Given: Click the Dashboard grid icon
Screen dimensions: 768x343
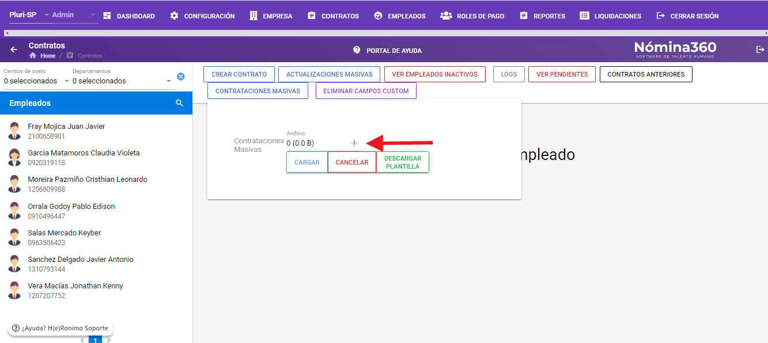Looking at the screenshot, I should click(x=107, y=16).
